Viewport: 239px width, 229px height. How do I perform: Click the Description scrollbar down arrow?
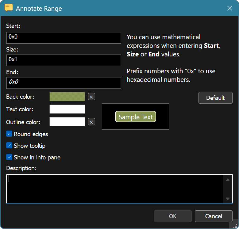click(x=228, y=199)
